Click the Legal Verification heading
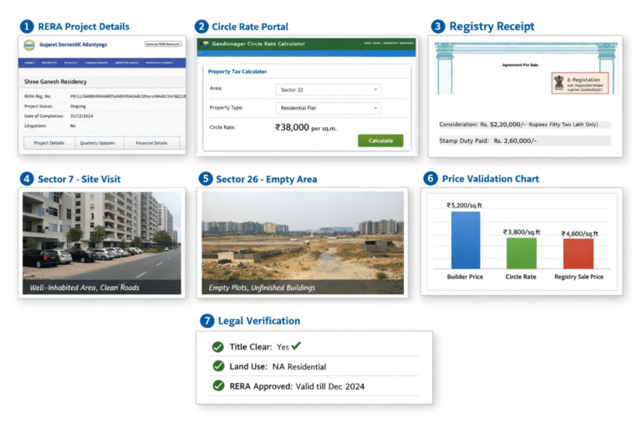 tap(259, 321)
